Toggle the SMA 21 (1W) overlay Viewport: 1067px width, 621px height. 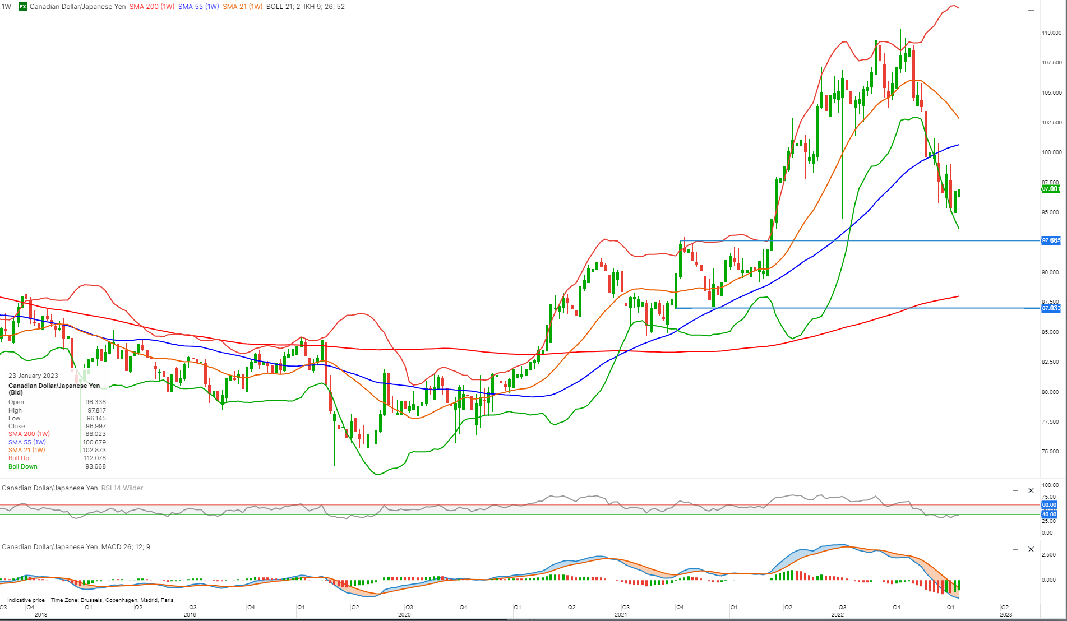(x=242, y=7)
